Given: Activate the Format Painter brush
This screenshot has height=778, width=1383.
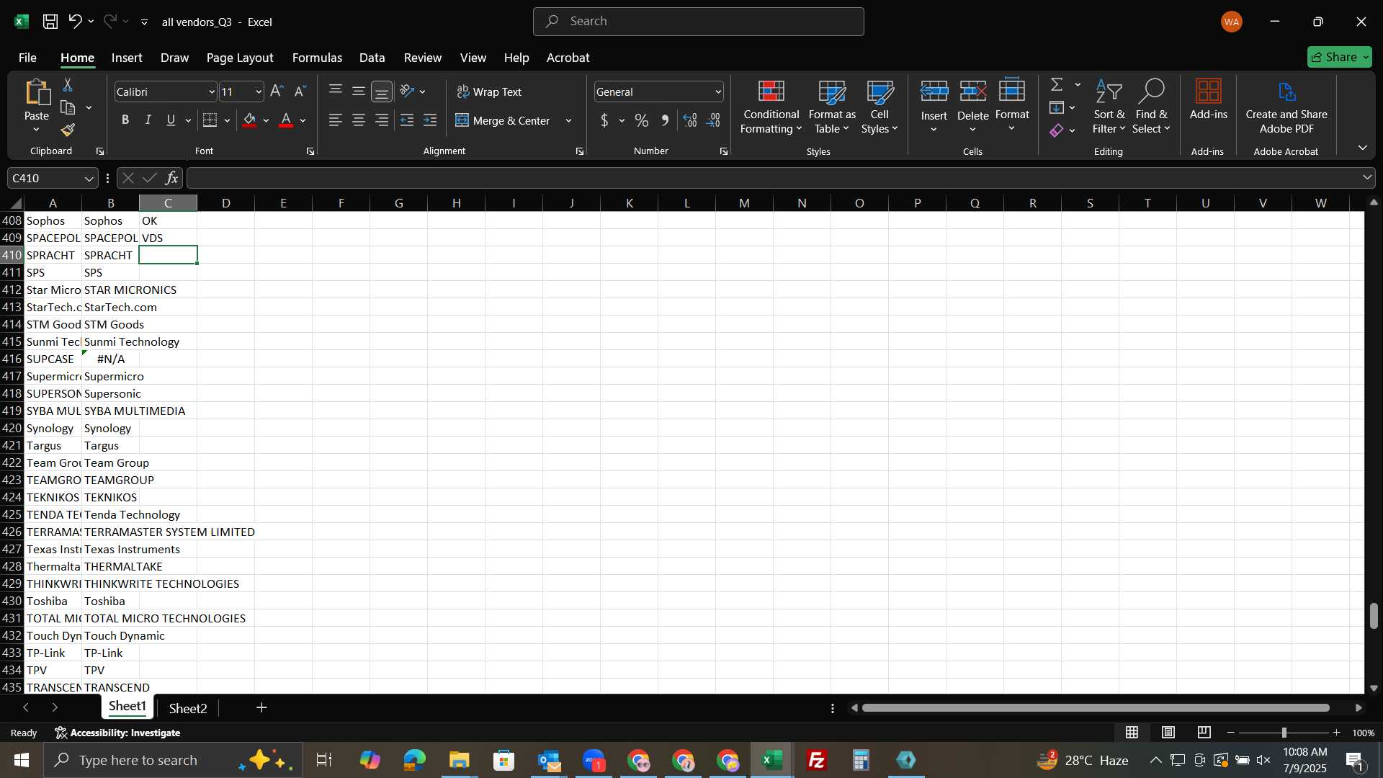Looking at the screenshot, I should coord(68,130).
